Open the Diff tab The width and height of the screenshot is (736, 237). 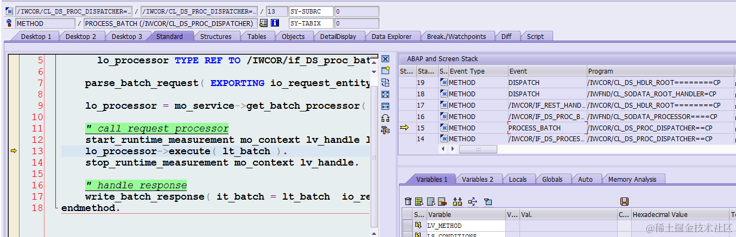pos(506,36)
